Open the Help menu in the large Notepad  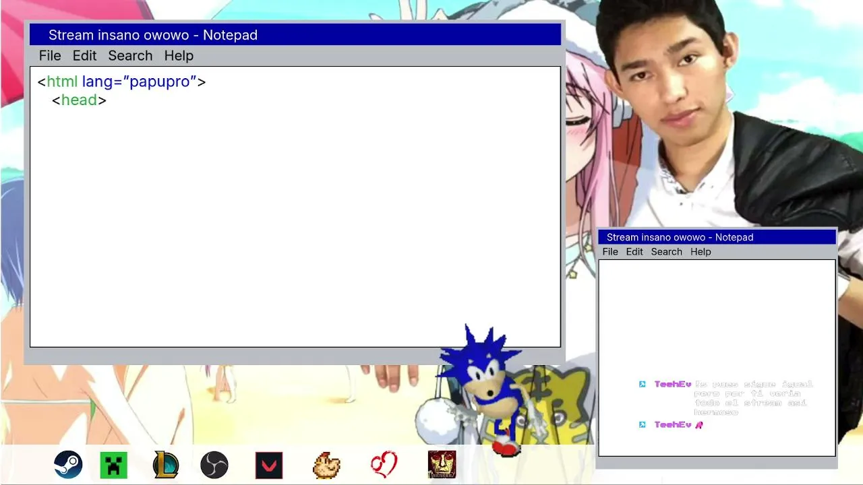click(179, 56)
